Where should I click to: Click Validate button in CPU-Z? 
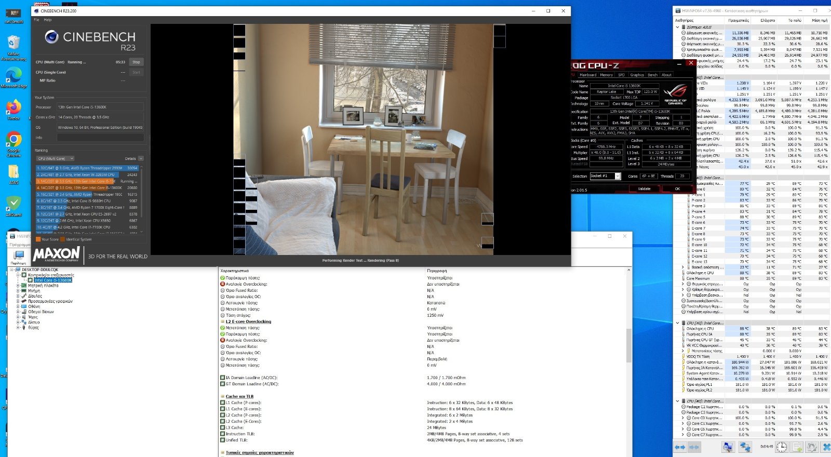pyautogui.click(x=644, y=189)
